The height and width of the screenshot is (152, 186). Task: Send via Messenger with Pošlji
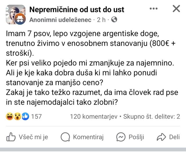click(x=130, y=137)
